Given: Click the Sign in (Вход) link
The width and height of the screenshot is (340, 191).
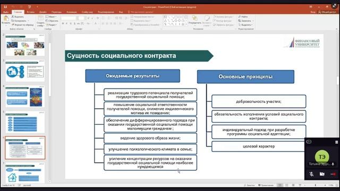Looking at the screenshot, I should 313,12.
